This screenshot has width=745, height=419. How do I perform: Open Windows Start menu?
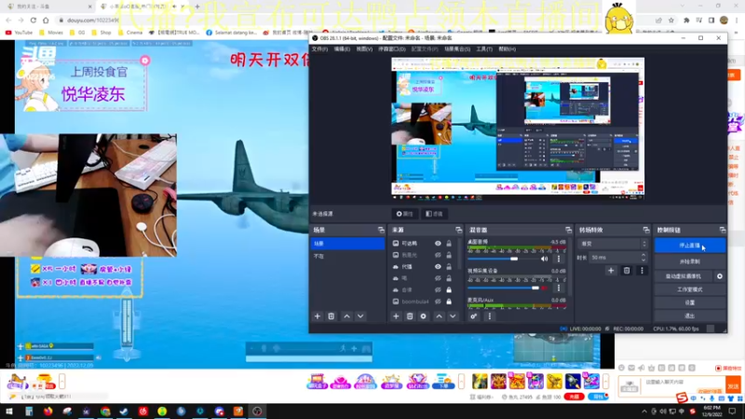coord(9,412)
